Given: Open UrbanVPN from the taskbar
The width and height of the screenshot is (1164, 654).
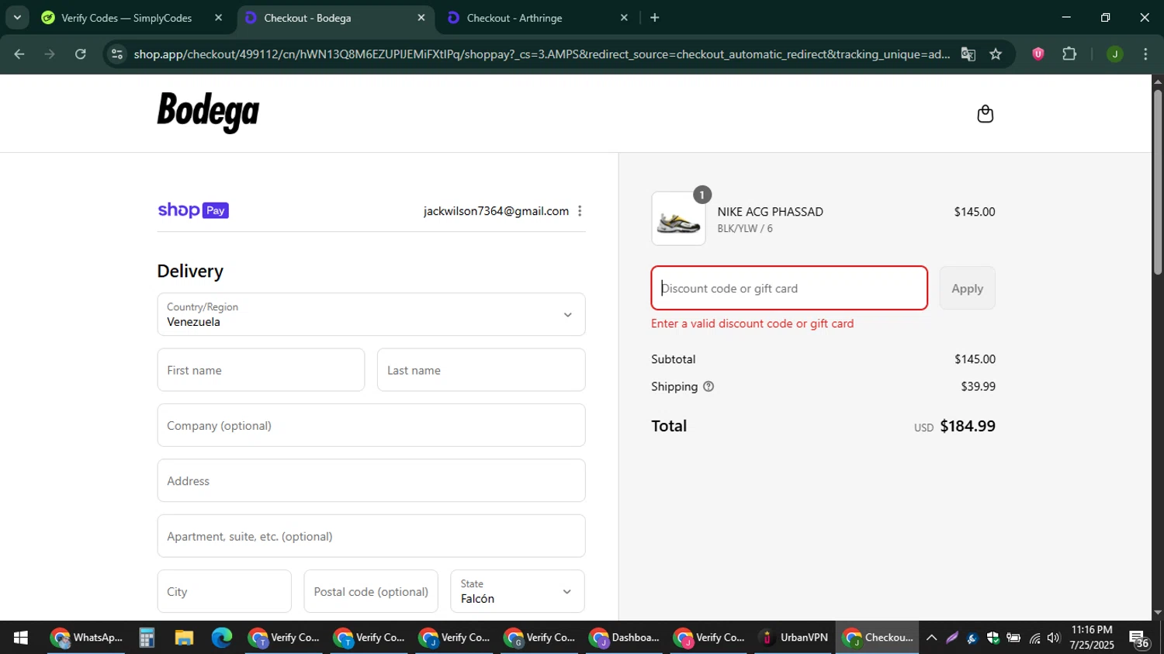Looking at the screenshot, I should [x=793, y=638].
